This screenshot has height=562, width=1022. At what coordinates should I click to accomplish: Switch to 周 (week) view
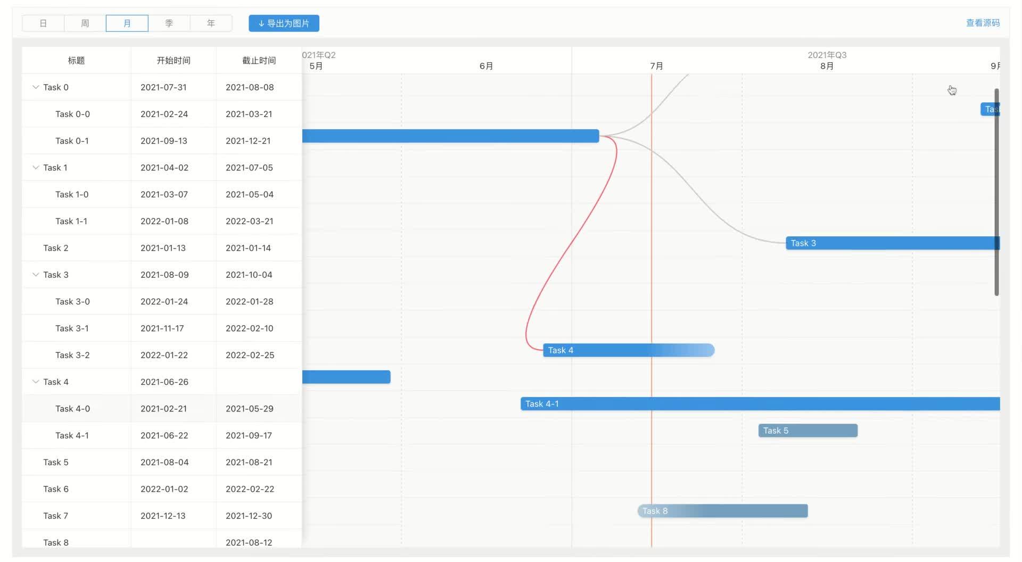[85, 23]
